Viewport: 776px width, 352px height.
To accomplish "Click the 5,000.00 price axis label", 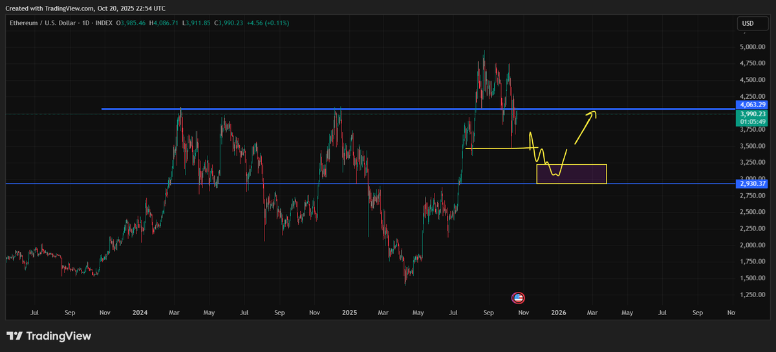I will coord(753,47).
